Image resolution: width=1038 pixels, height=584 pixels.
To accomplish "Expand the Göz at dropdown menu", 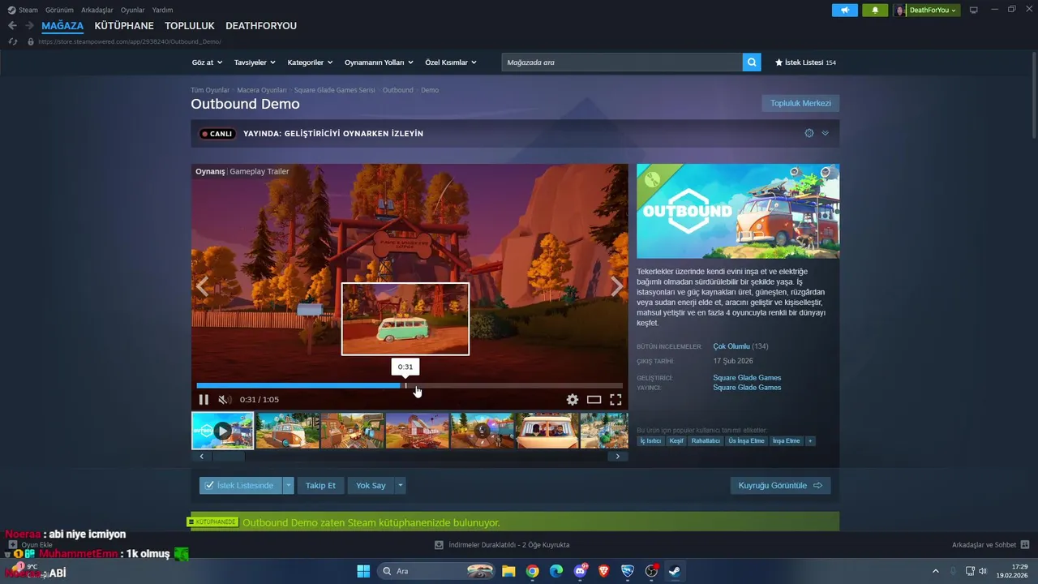I will coord(206,62).
